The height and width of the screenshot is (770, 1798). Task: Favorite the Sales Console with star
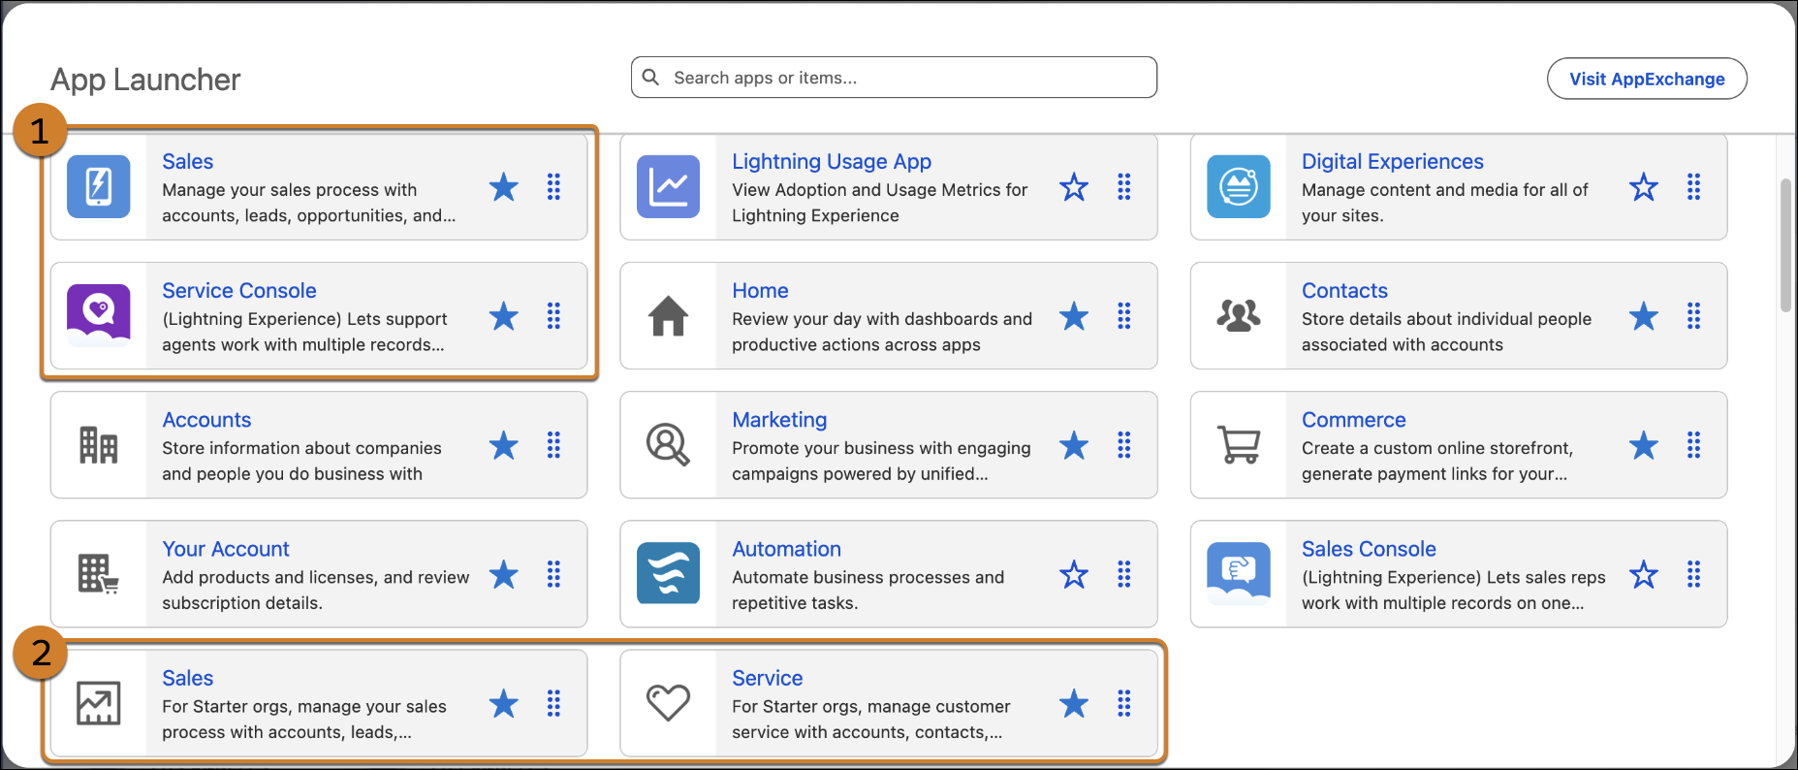(1643, 574)
